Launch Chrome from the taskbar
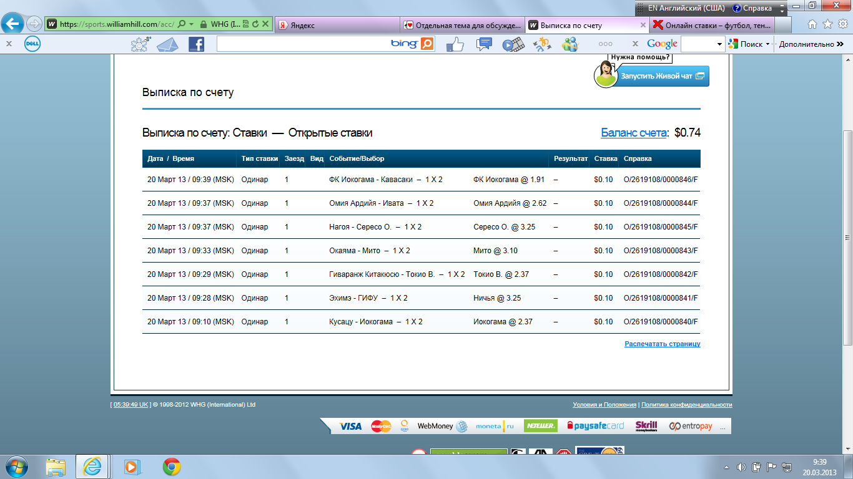This screenshot has width=853, height=479. pyautogui.click(x=172, y=466)
